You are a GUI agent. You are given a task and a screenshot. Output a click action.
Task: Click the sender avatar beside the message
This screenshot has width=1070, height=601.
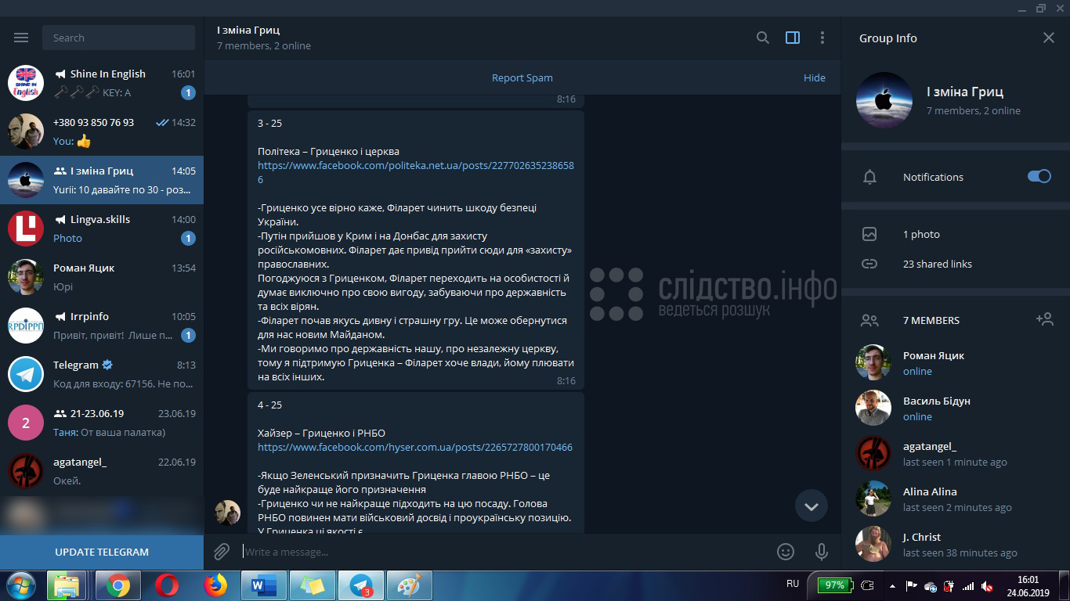228,513
